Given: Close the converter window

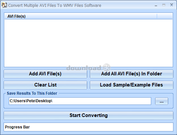Looking at the screenshot, I should pyautogui.click(x=171, y=5).
